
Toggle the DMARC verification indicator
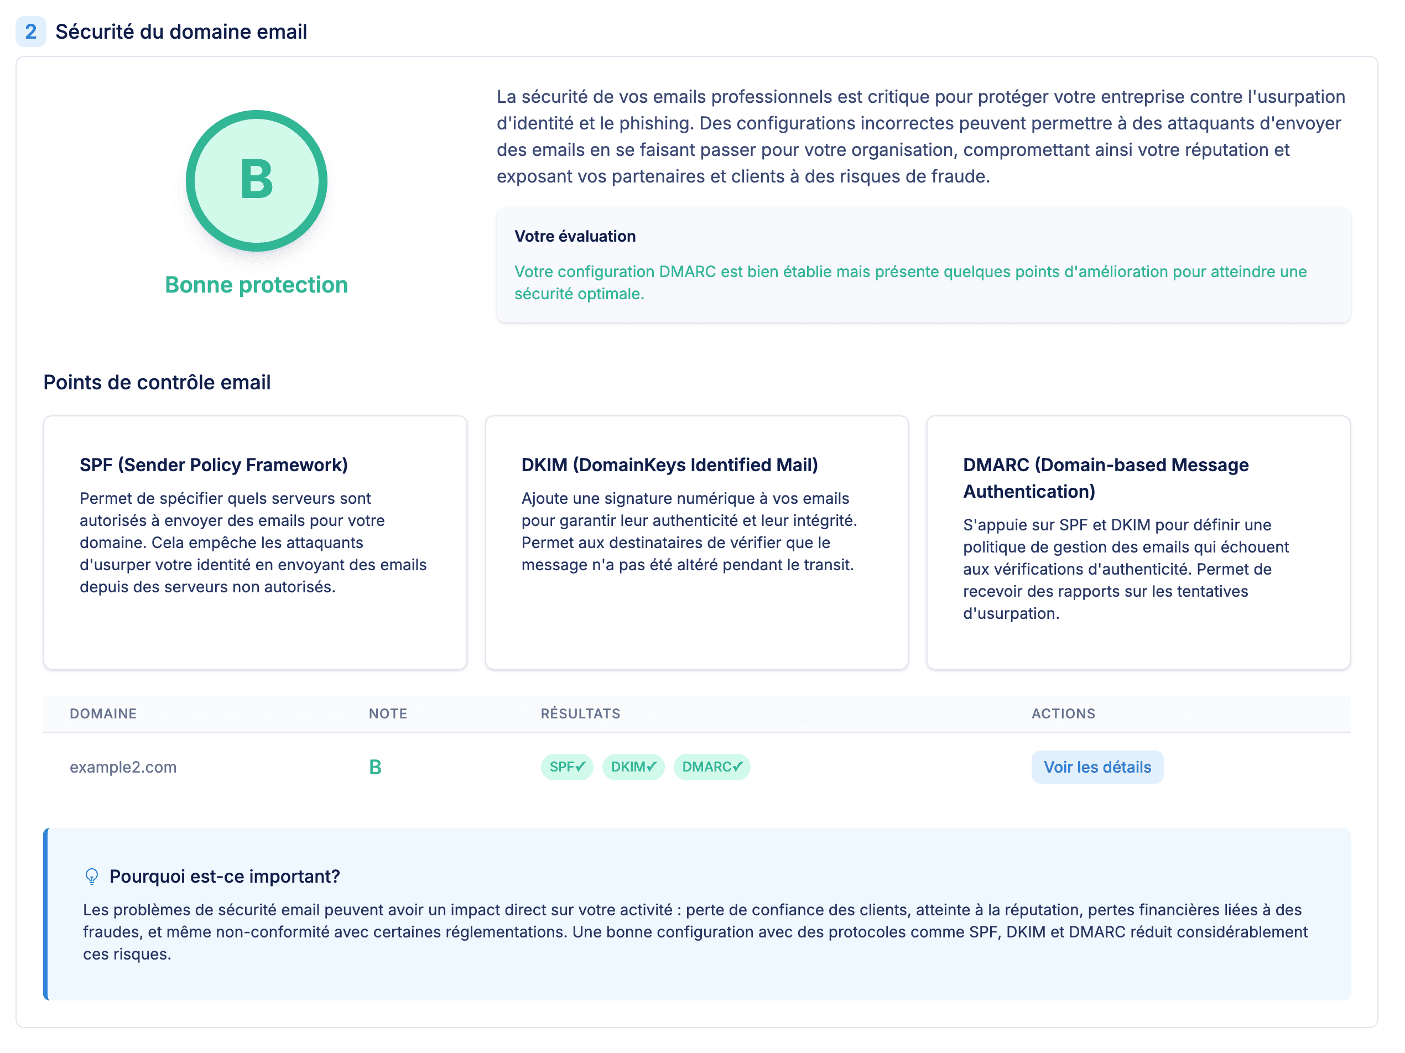coord(711,767)
